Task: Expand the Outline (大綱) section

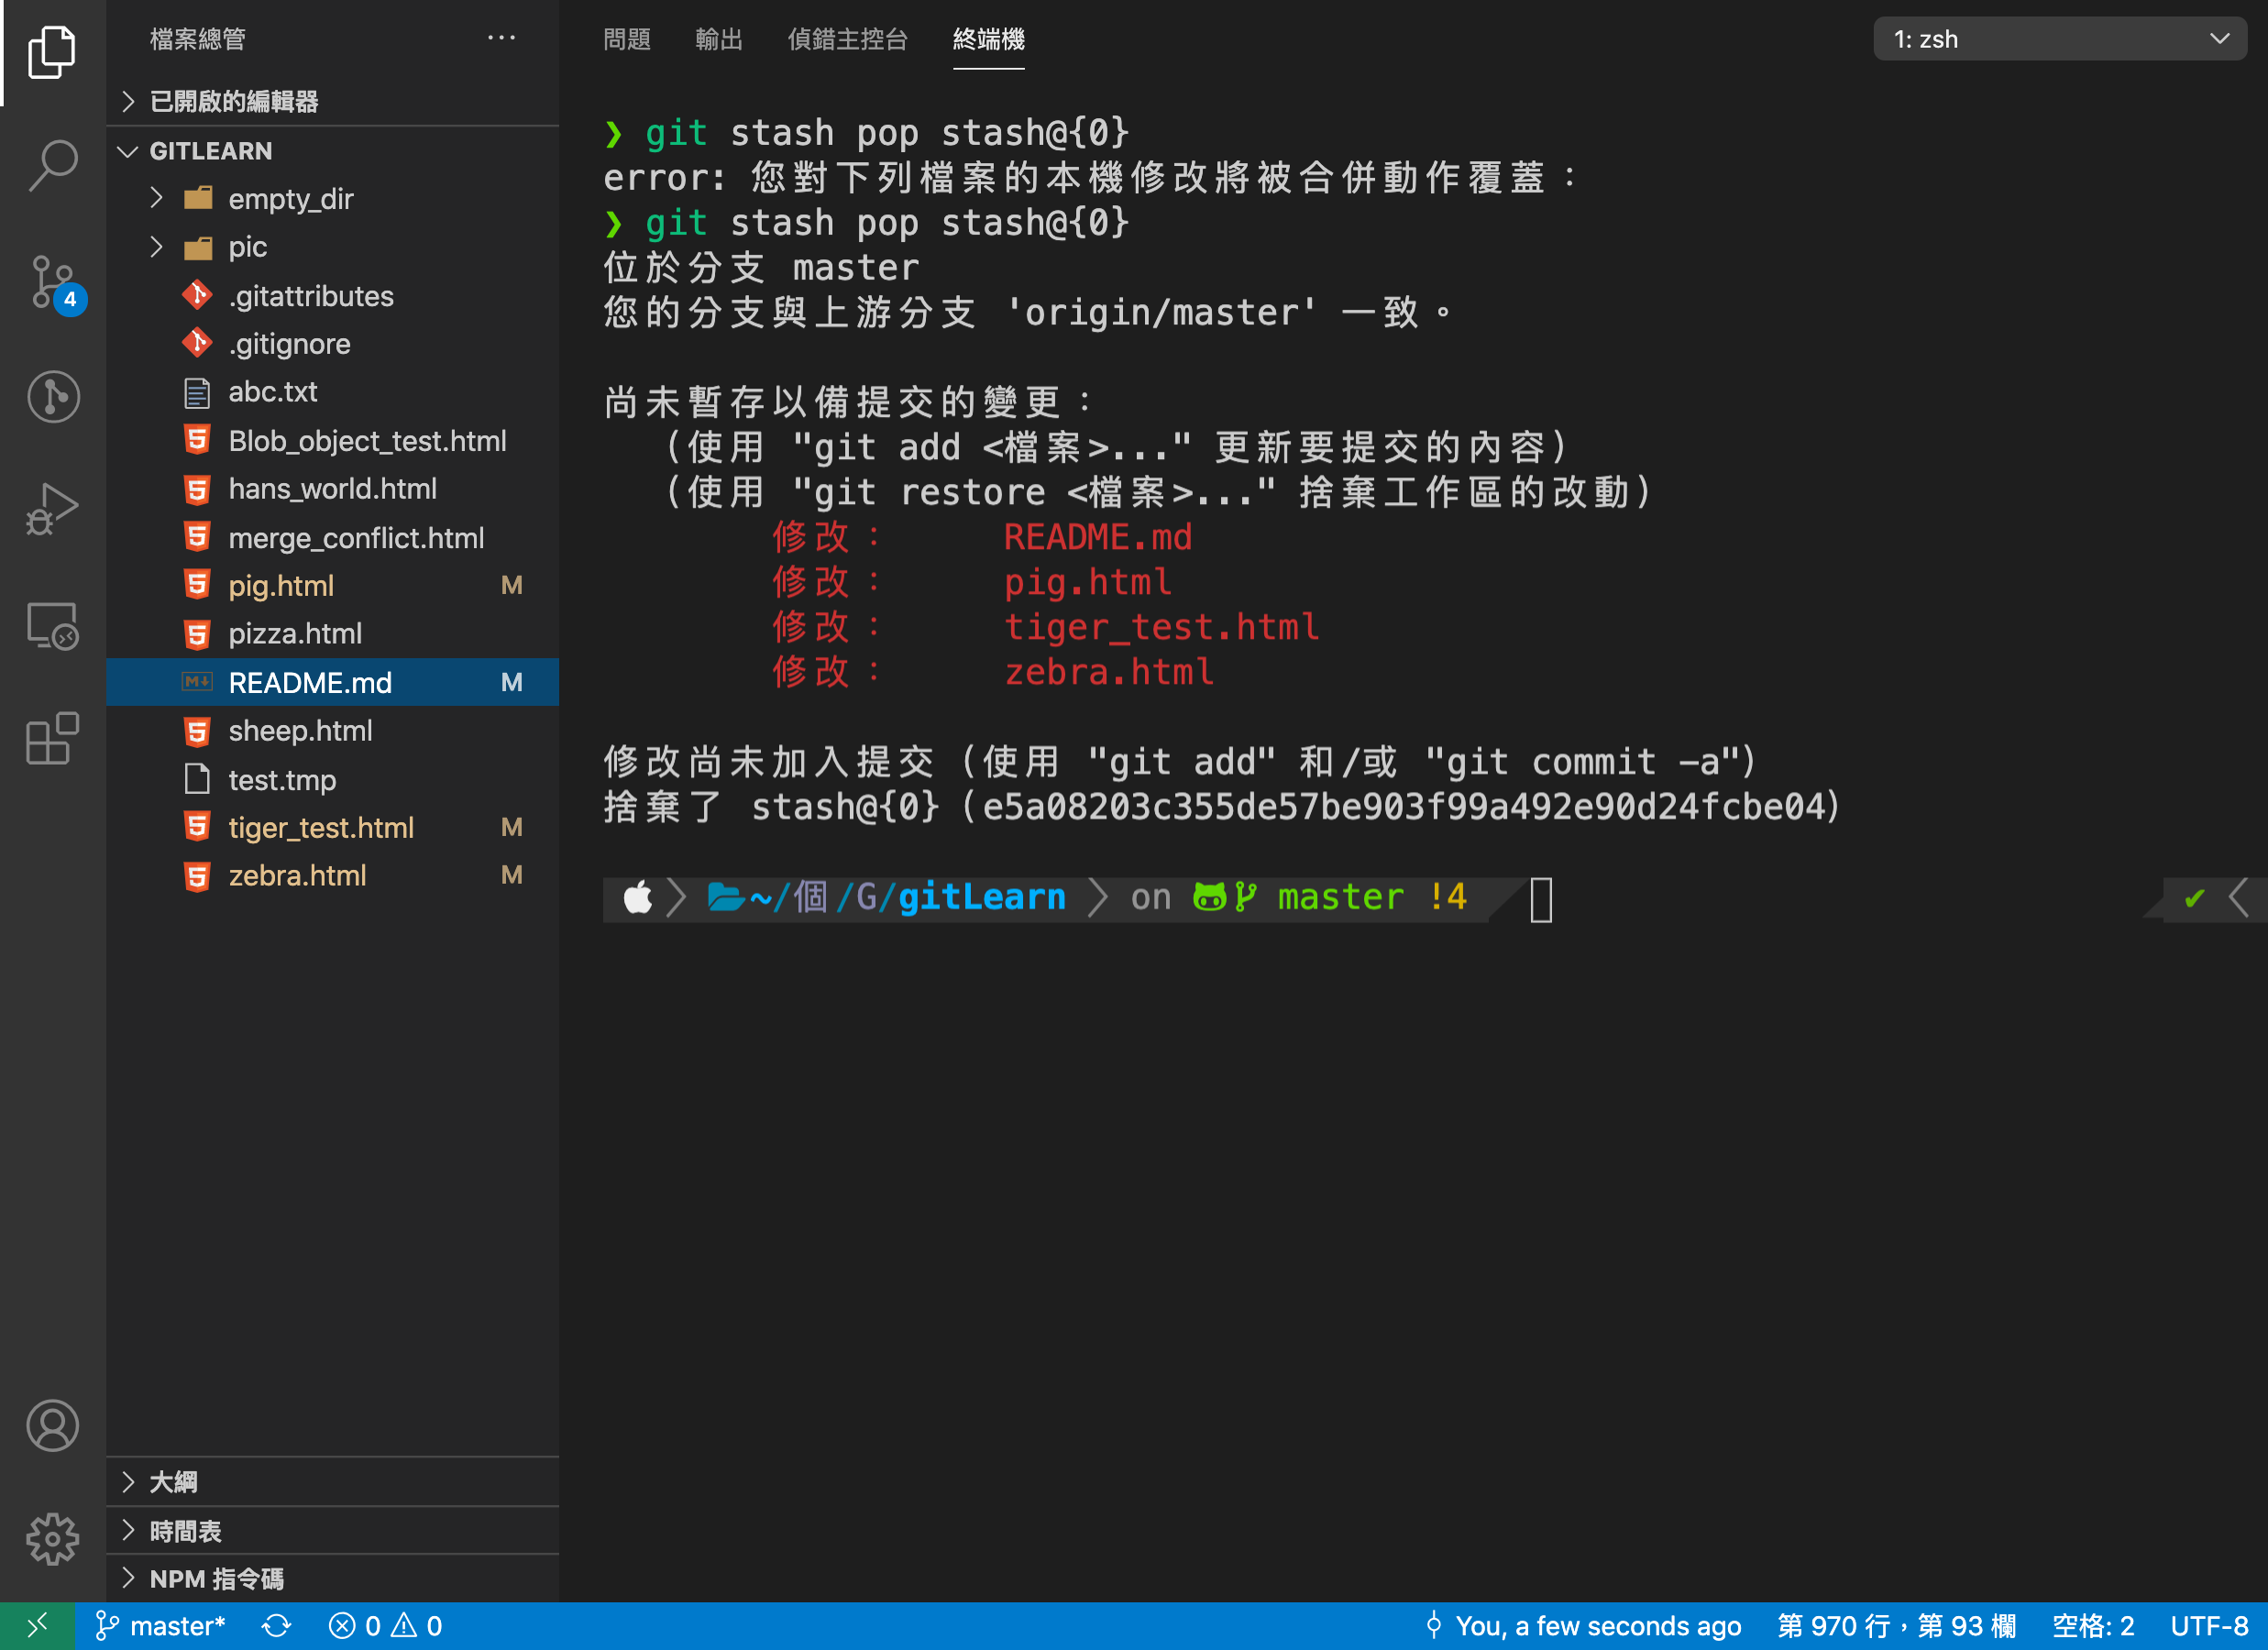Action: tap(332, 1482)
